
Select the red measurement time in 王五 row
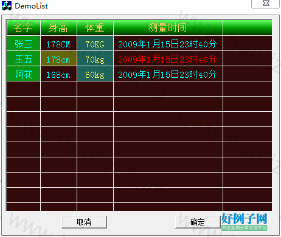pos(168,58)
